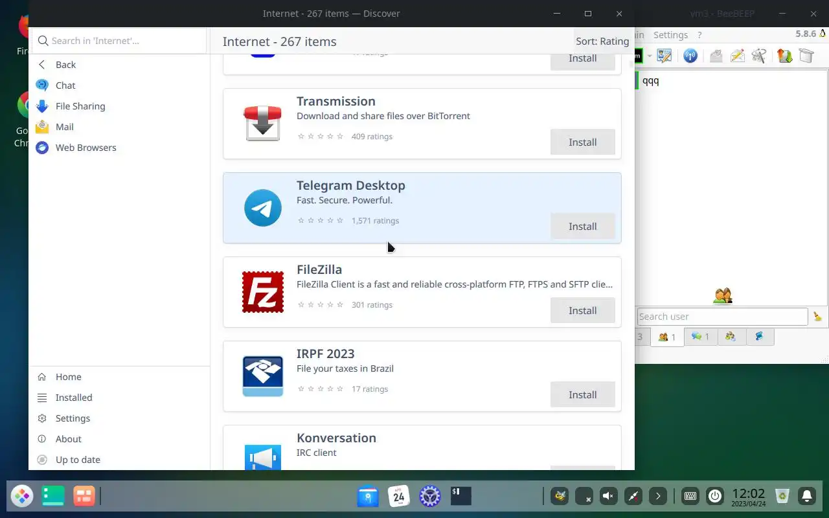Click the '17 ratings' text

pos(370,389)
